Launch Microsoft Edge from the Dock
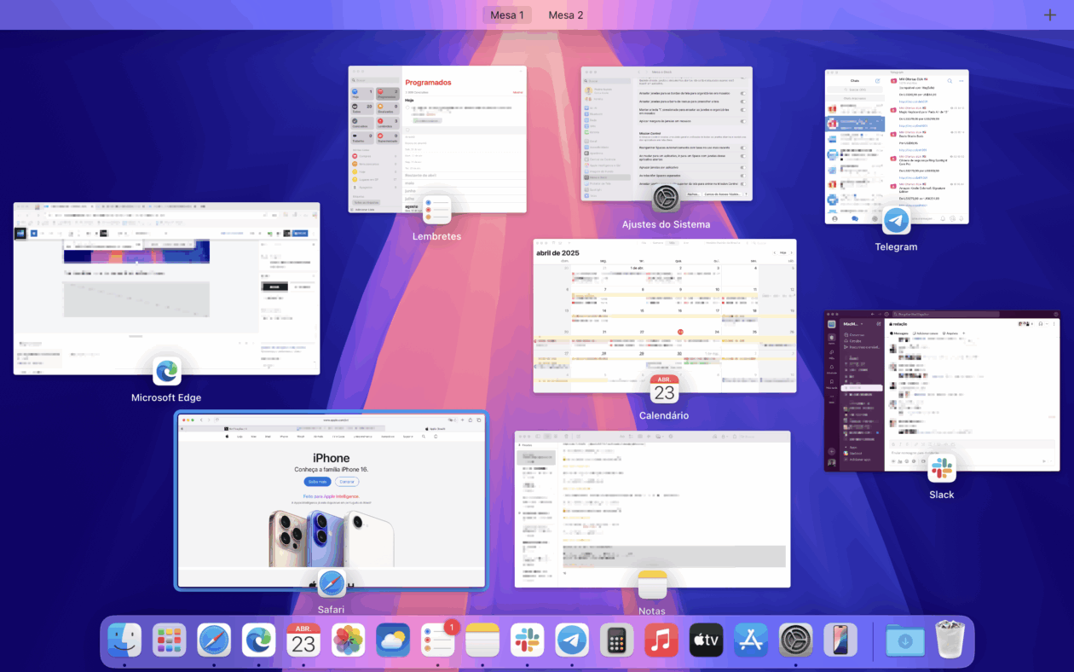Screen dimensions: 1074x672 pos(258,640)
